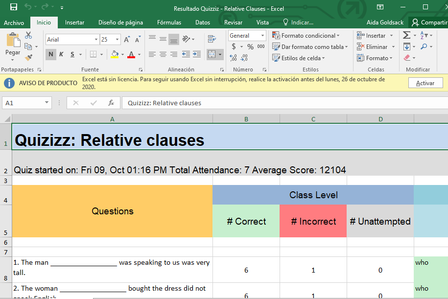Increase font size with the larger A icon
448x299 pixels.
pos(127,40)
